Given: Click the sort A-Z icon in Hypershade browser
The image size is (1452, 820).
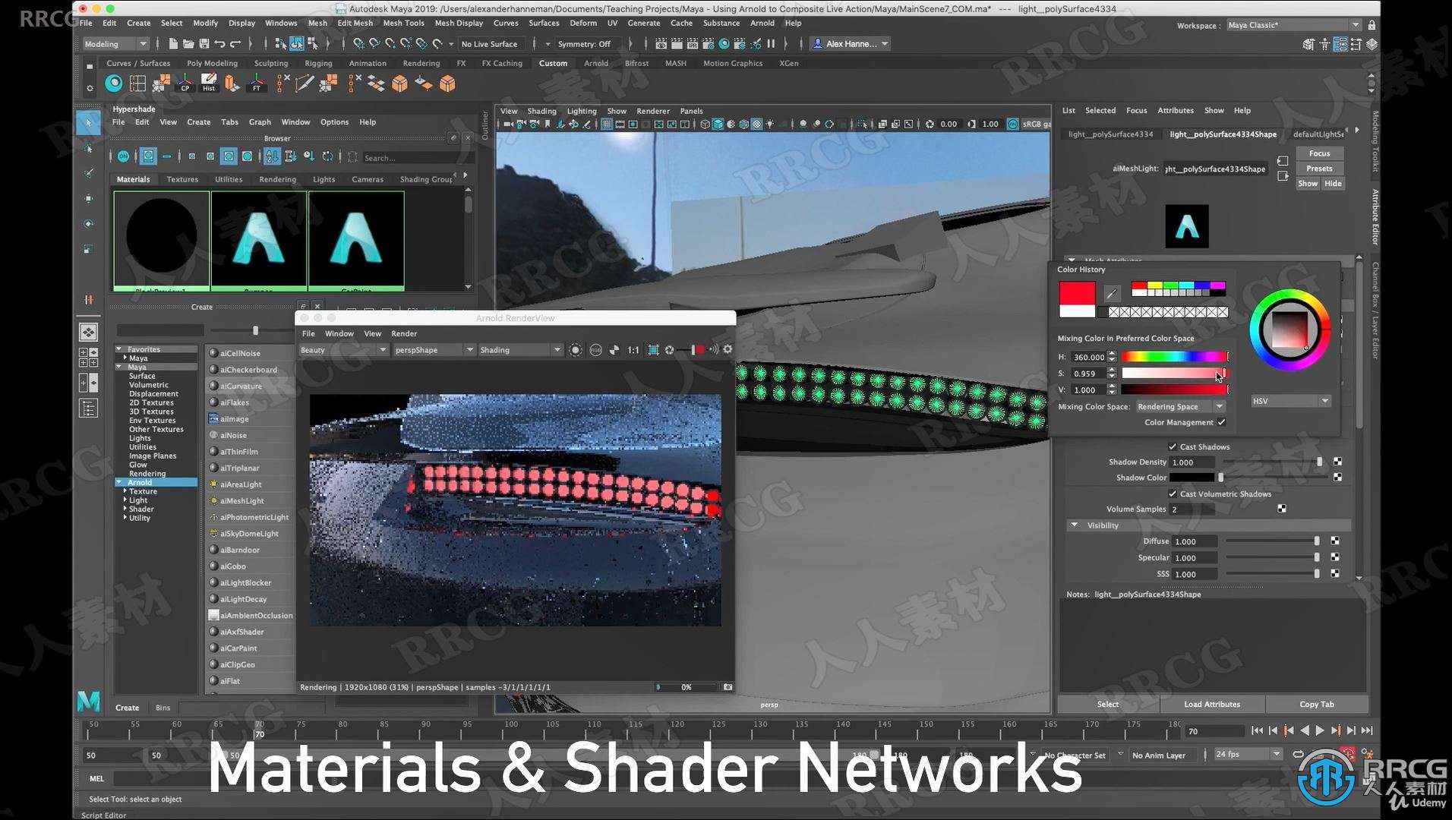Looking at the screenshot, I should (x=272, y=156).
